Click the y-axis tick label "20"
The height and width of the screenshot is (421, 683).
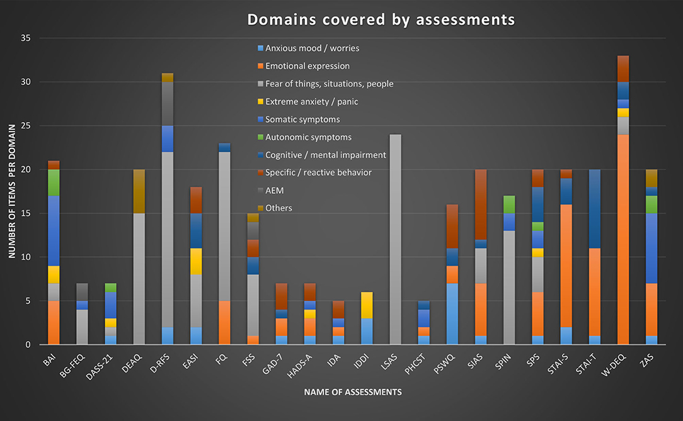pyautogui.click(x=26, y=170)
